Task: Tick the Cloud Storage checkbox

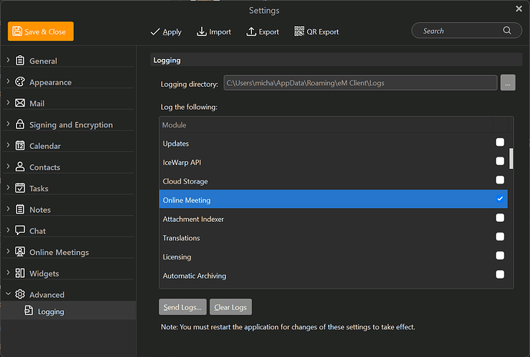Action: tap(500, 180)
